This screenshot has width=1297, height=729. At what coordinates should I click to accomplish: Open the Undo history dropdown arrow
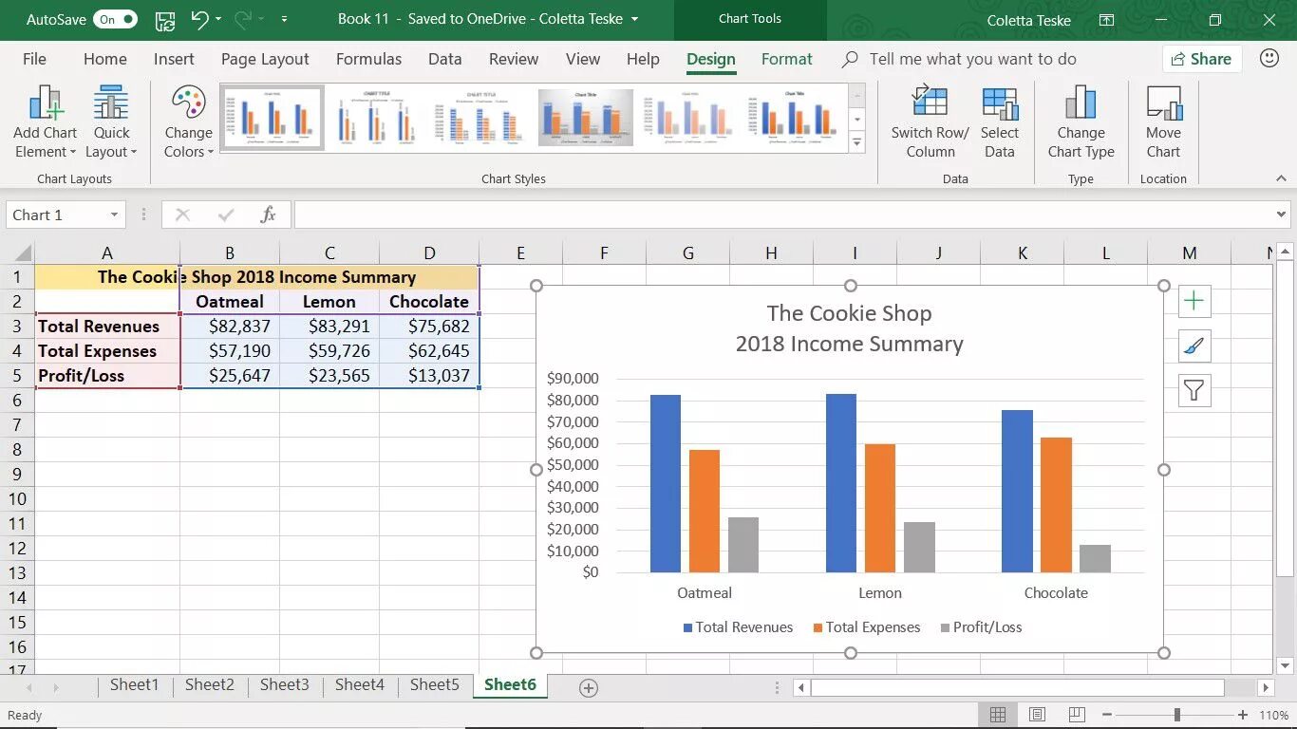click(x=218, y=19)
